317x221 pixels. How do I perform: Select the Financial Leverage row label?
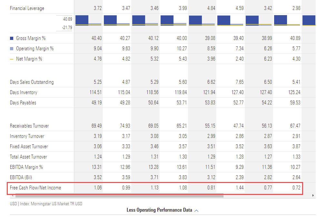tap(27, 8)
